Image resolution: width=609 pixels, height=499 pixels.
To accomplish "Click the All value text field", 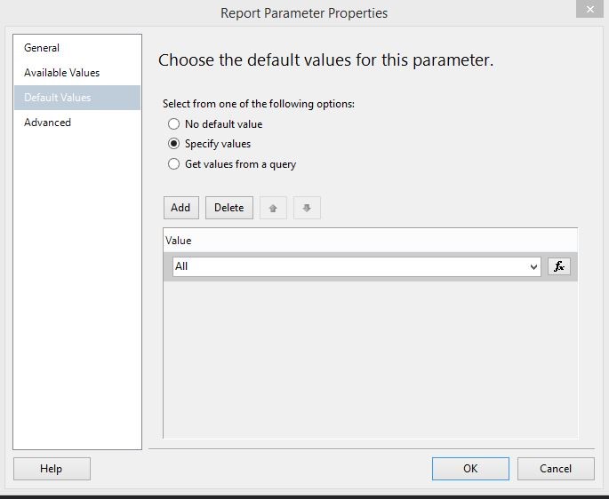I will (x=347, y=266).
